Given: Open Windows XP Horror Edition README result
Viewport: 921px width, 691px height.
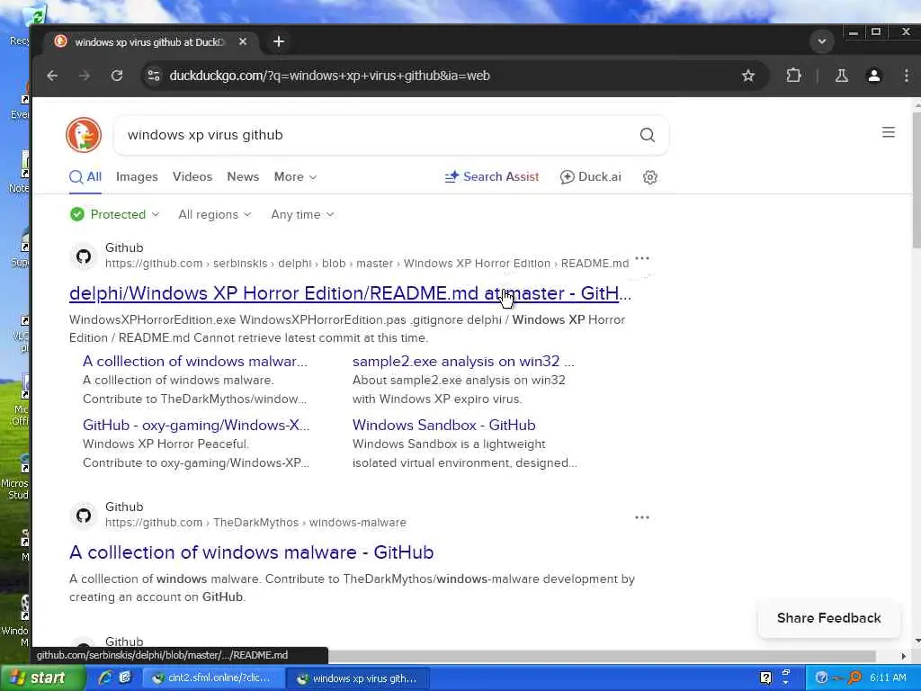Looking at the screenshot, I should pos(350,292).
